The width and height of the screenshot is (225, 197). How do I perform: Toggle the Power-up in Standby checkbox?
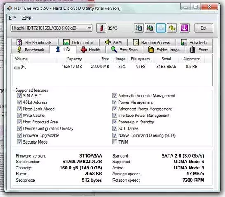pyautogui.click(x=115, y=122)
